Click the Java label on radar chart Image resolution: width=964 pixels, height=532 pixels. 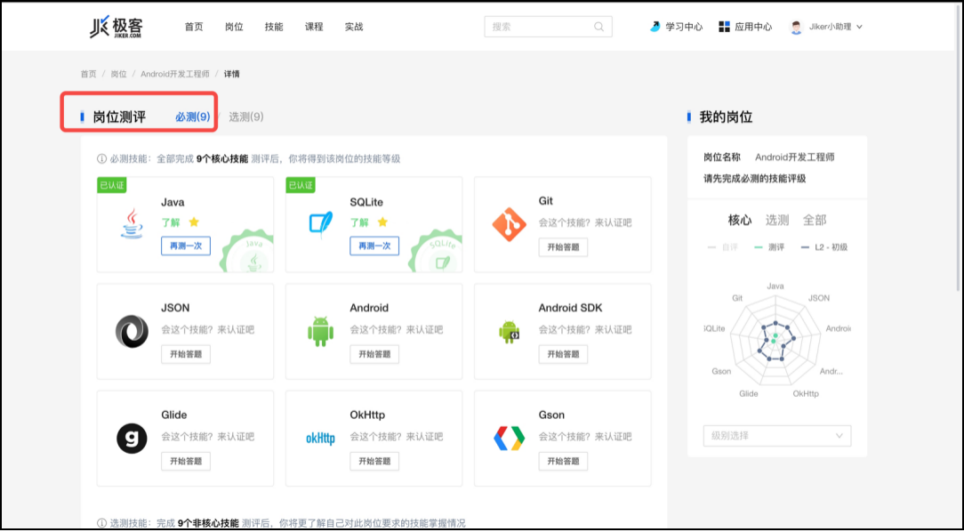pos(775,286)
